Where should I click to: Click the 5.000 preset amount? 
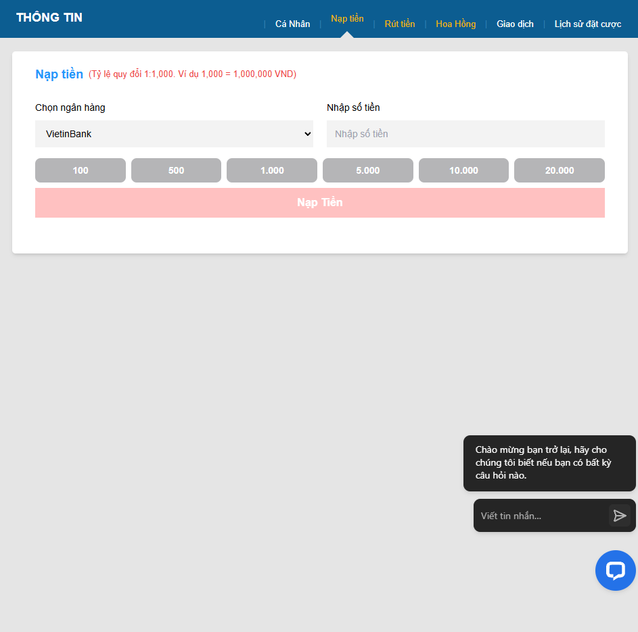(367, 170)
